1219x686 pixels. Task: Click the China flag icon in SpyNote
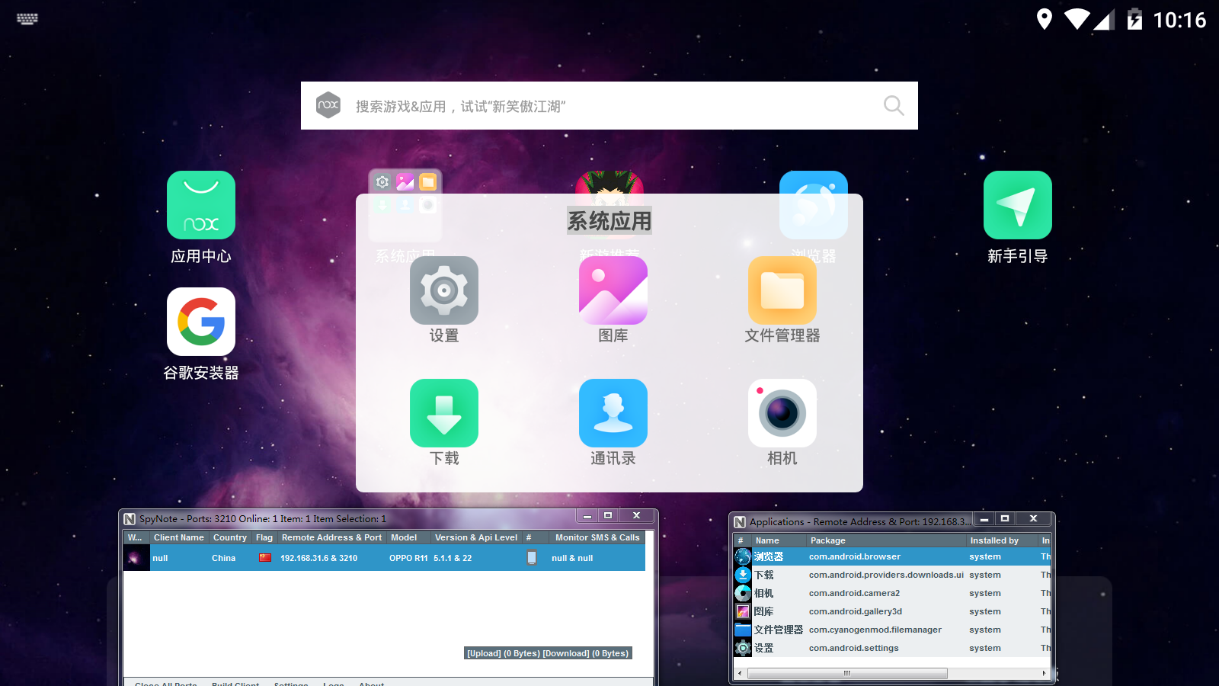pyautogui.click(x=265, y=558)
